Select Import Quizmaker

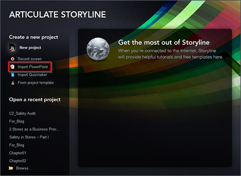tap(32, 75)
